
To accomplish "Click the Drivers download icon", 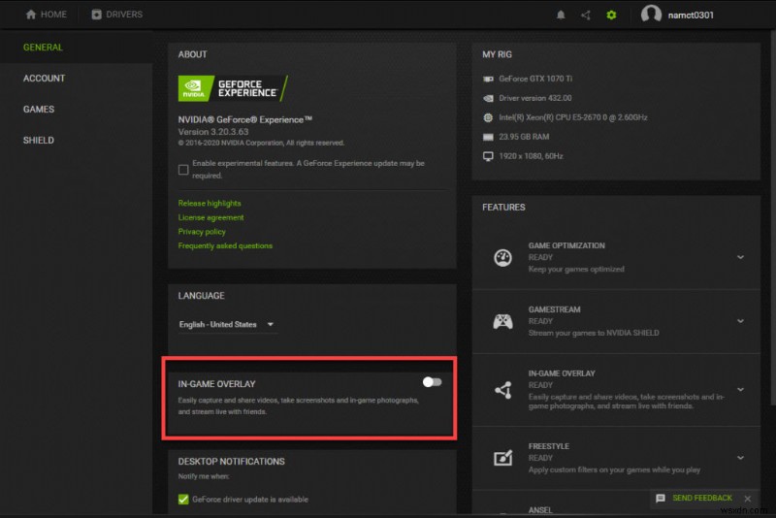I will pyautogui.click(x=96, y=15).
